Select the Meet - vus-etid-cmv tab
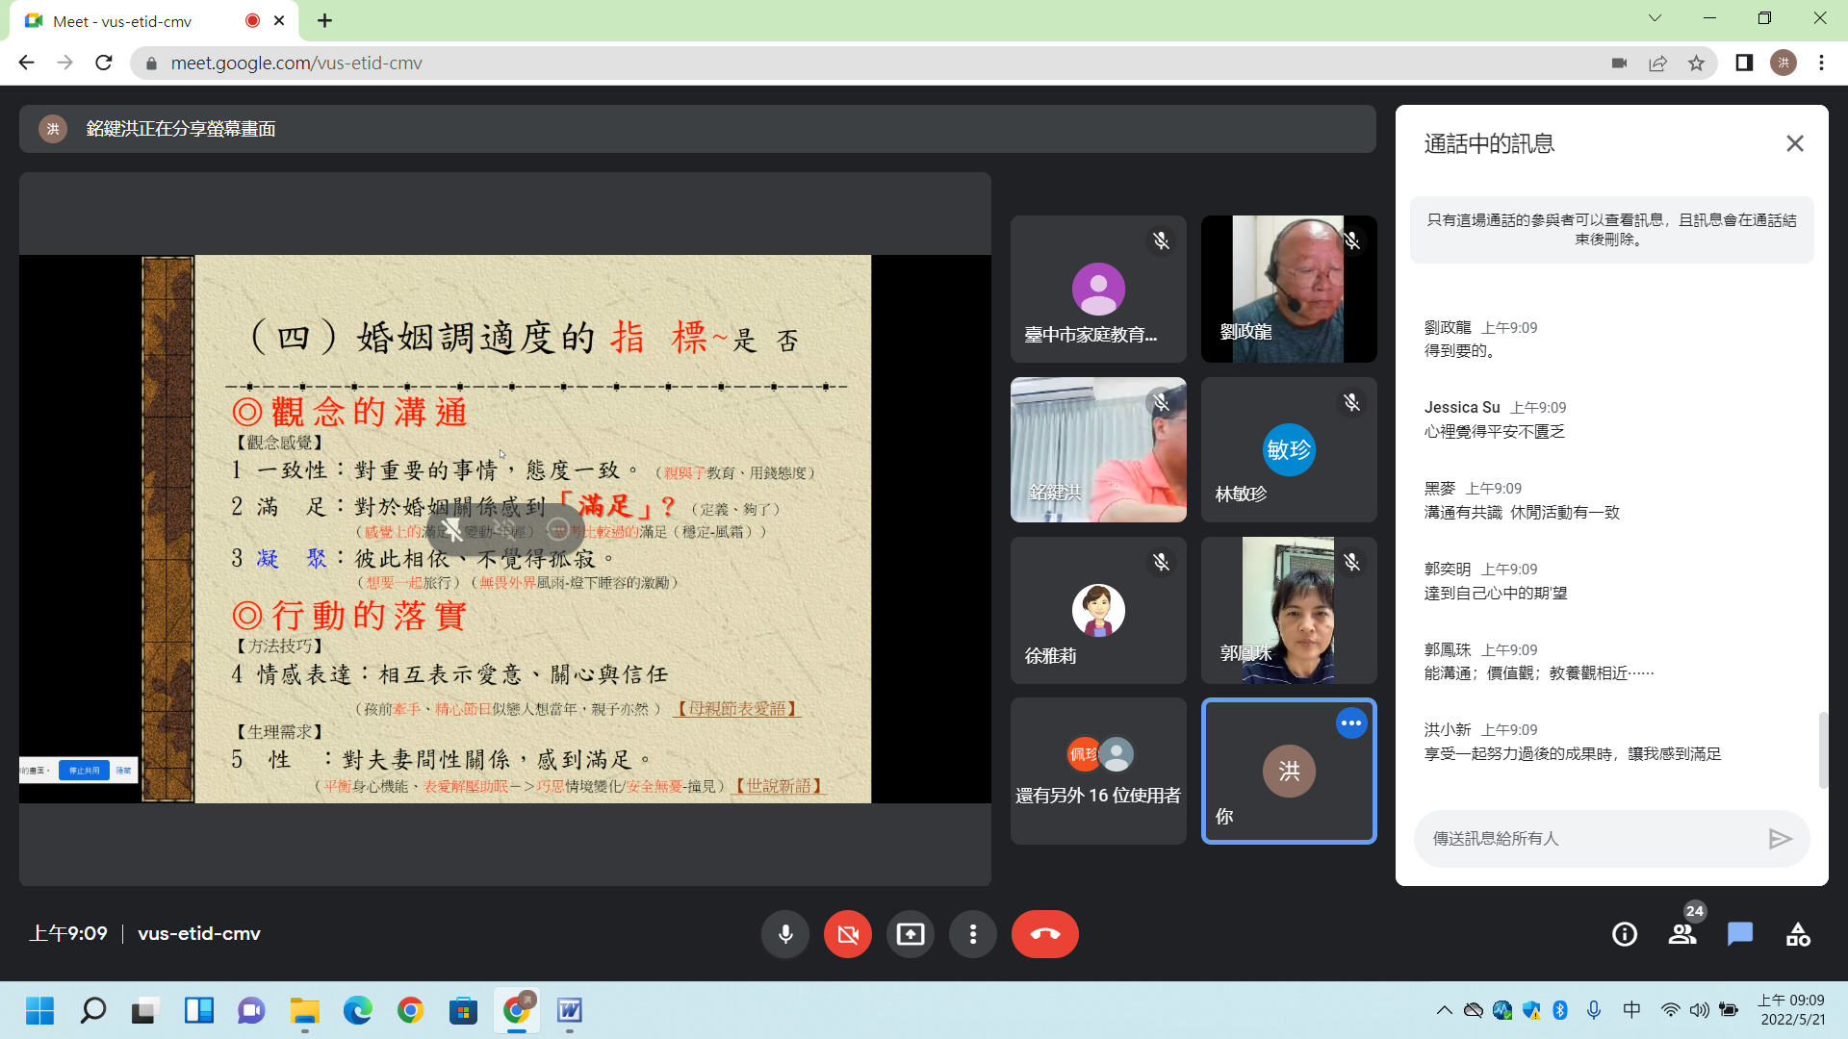The width and height of the screenshot is (1848, 1039). point(154,20)
